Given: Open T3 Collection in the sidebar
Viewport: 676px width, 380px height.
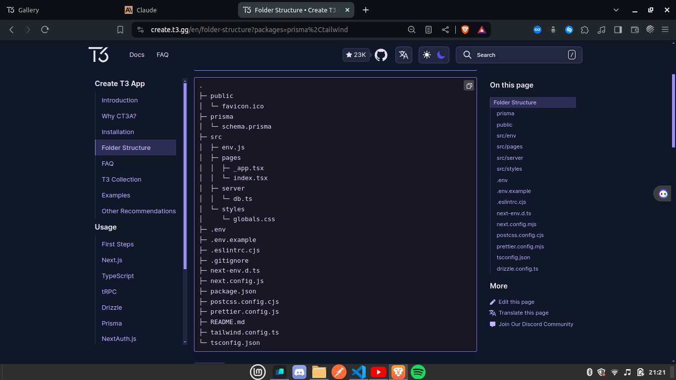Looking at the screenshot, I should [x=122, y=180].
